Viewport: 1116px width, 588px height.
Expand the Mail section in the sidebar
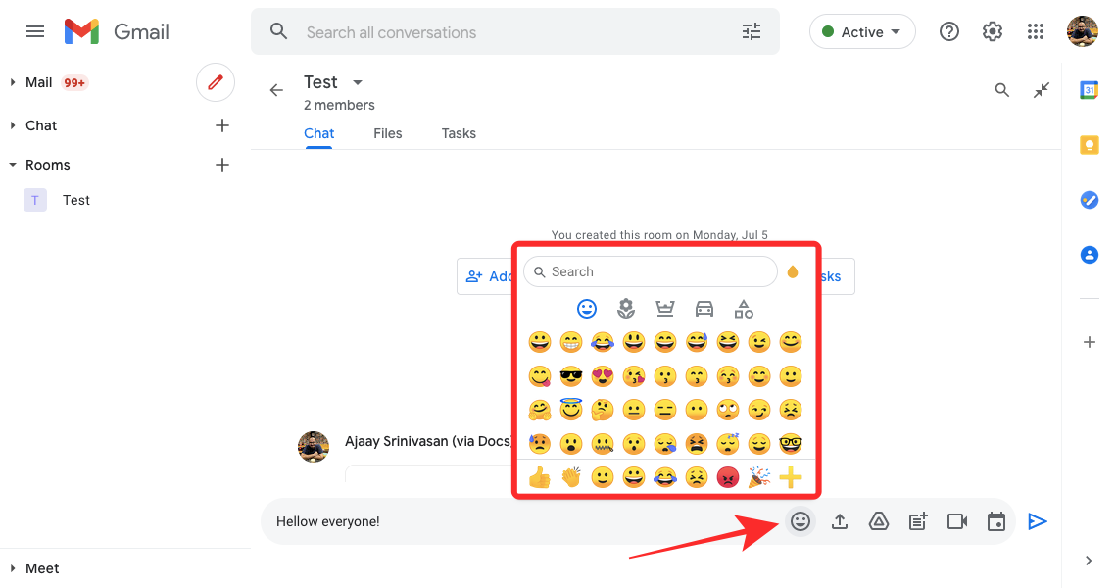pyautogui.click(x=14, y=82)
